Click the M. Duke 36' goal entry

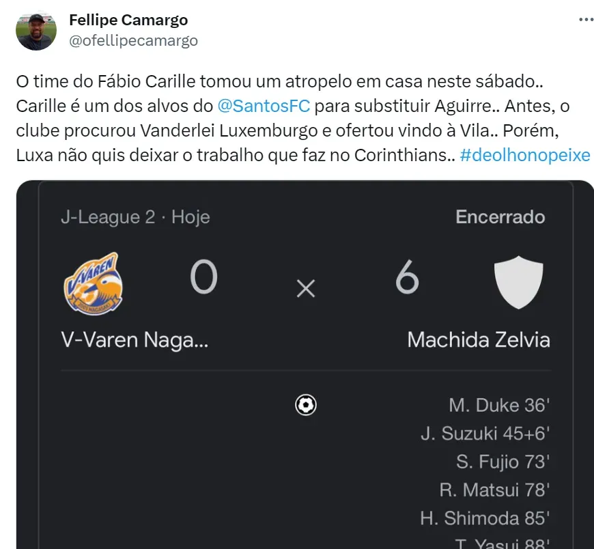[498, 406]
